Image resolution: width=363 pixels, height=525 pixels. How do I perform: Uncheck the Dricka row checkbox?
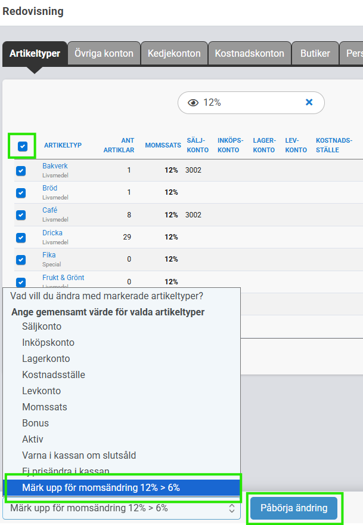coord(21,237)
